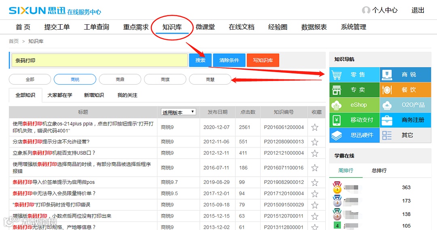The image size is (437, 230).
Task: Open the 适用版本 version dropdown
Action: tap(178, 112)
